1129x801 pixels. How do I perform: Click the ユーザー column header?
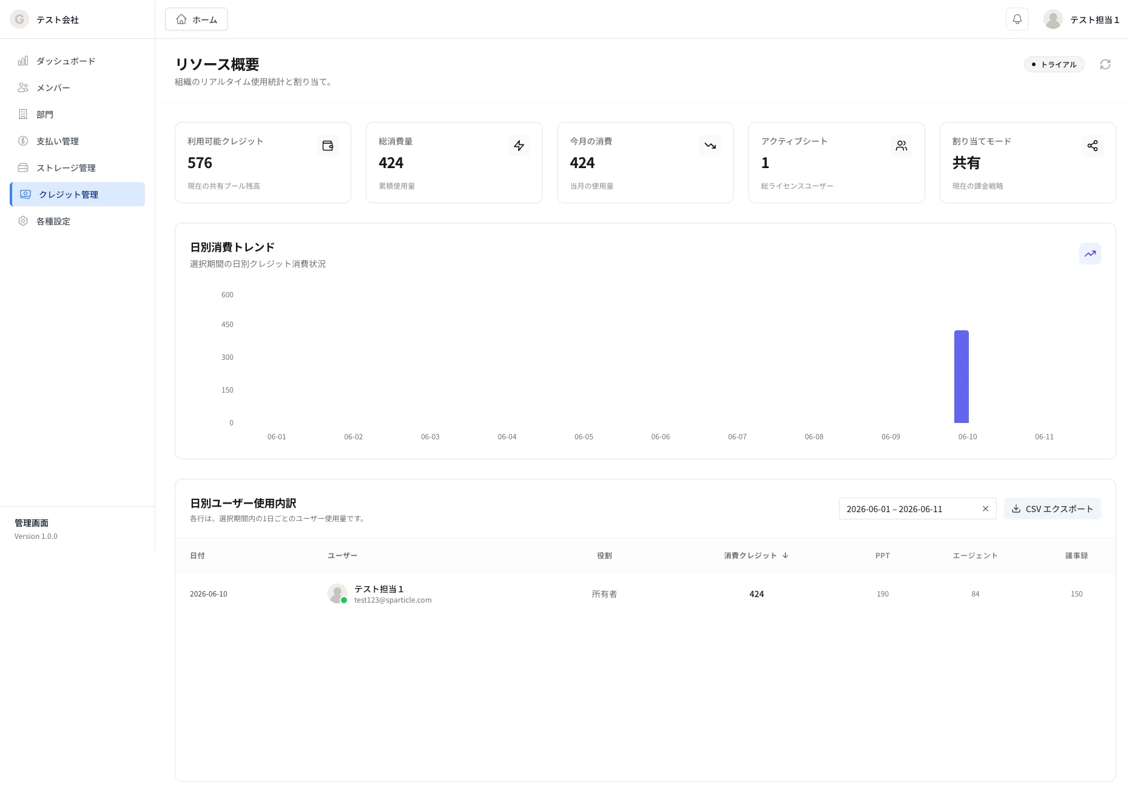342,556
